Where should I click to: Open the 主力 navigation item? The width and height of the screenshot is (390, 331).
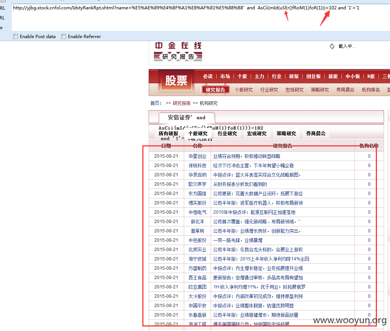click(x=259, y=76)
